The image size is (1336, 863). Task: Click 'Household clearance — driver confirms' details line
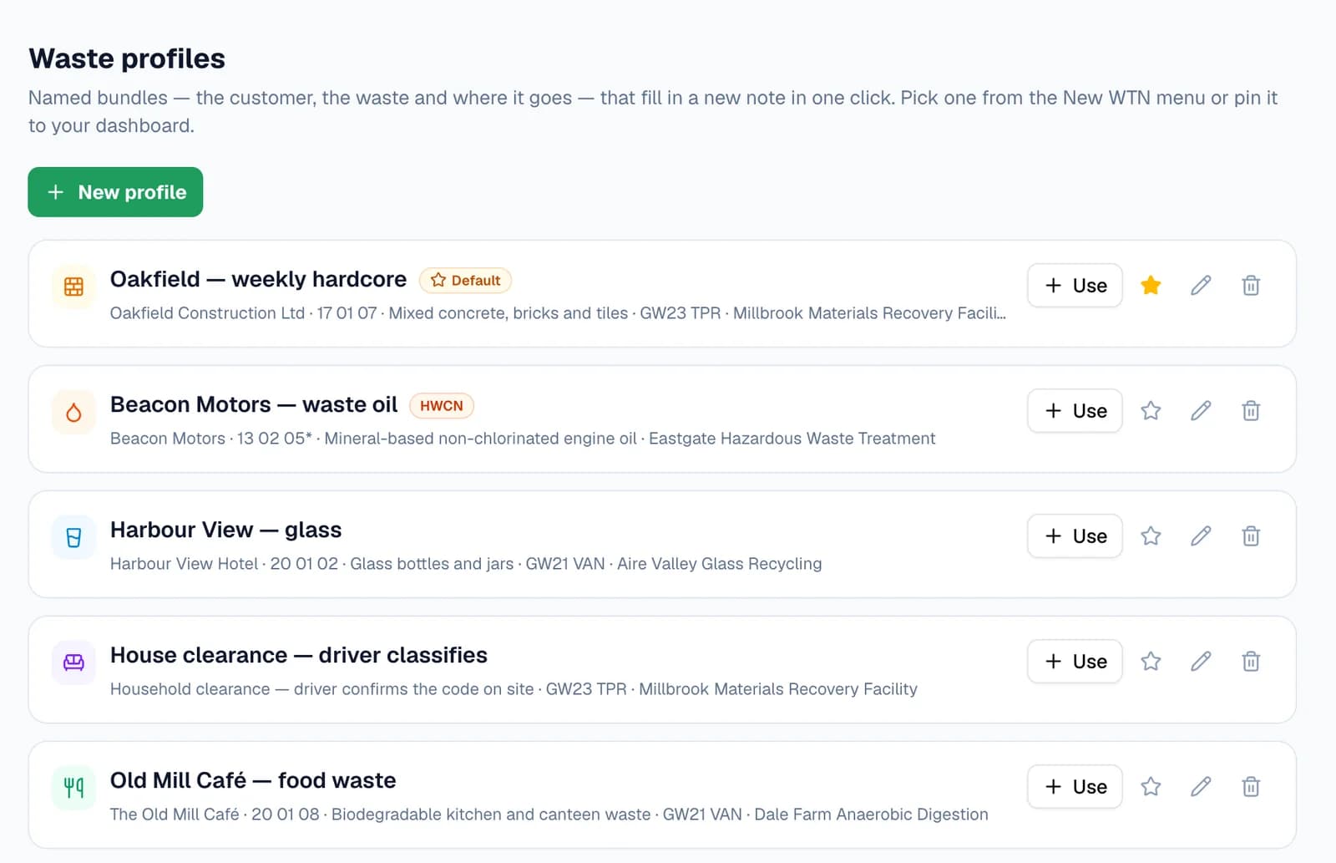pos(514,689)
